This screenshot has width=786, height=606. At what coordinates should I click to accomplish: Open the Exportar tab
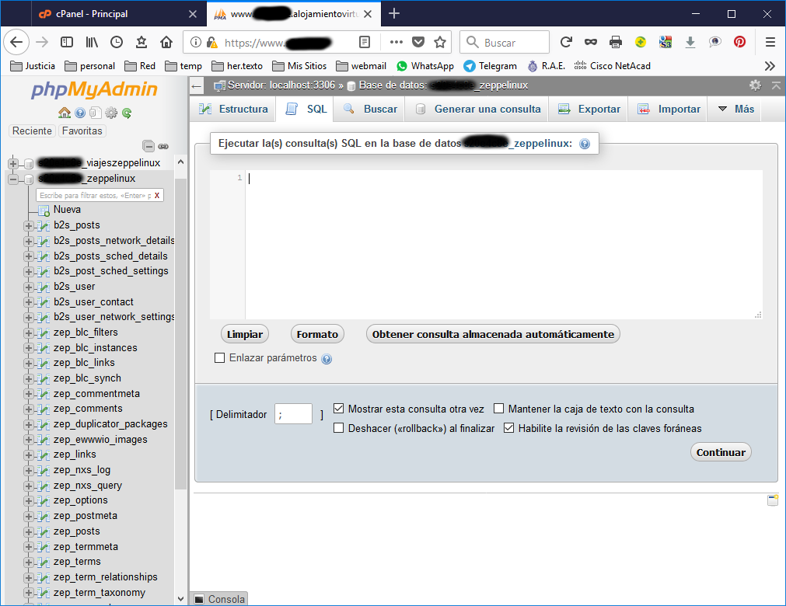pyautogui.click(x=590, y=110)
